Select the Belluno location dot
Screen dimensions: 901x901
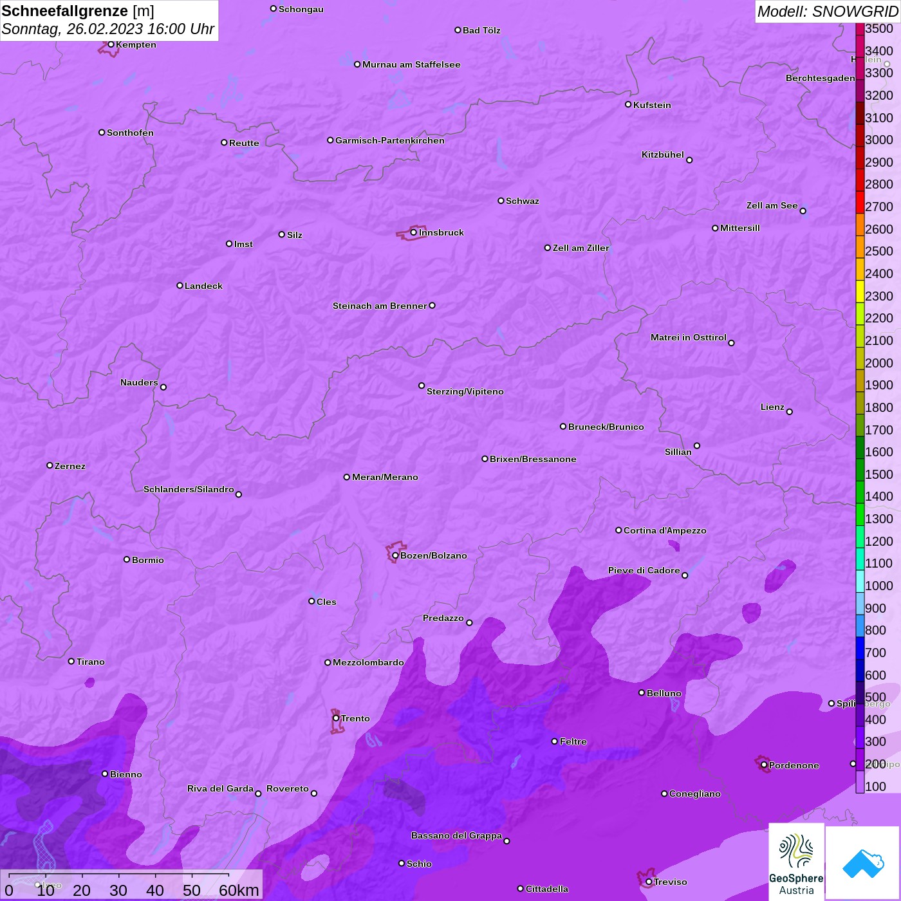(642, 692)
